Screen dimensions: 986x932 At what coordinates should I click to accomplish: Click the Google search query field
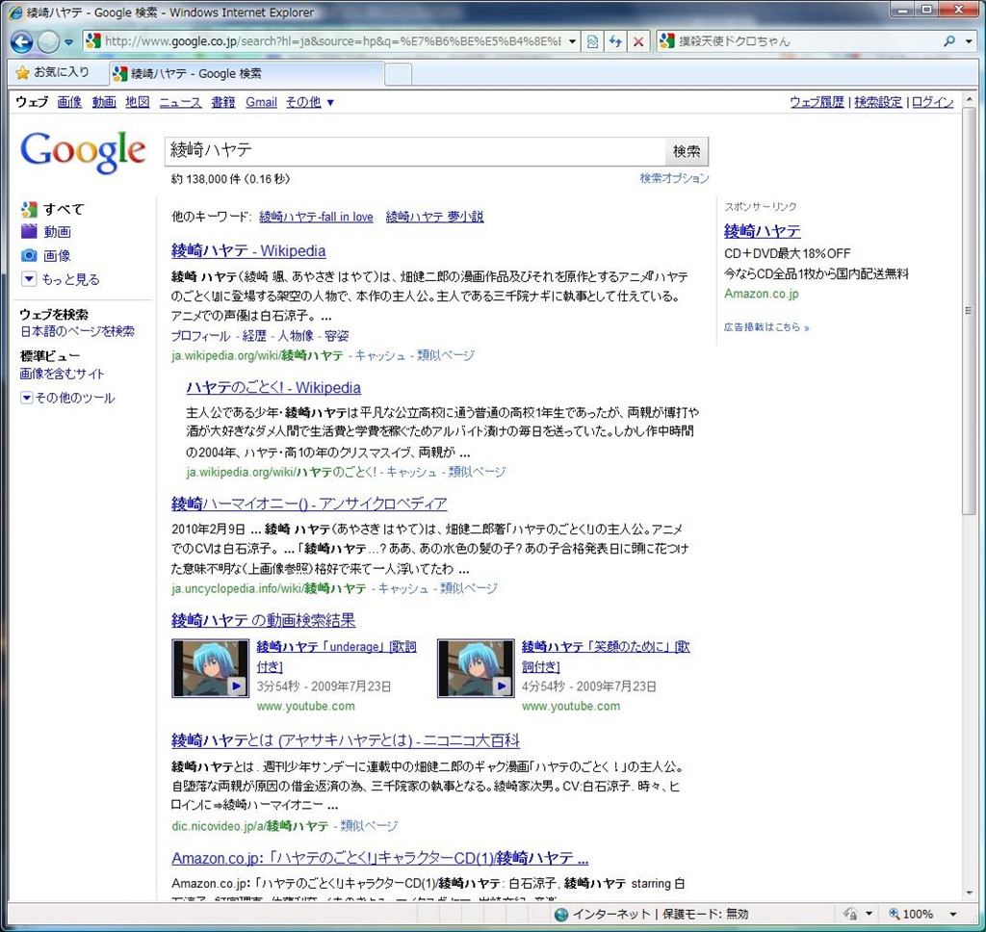tap(415, 151)
